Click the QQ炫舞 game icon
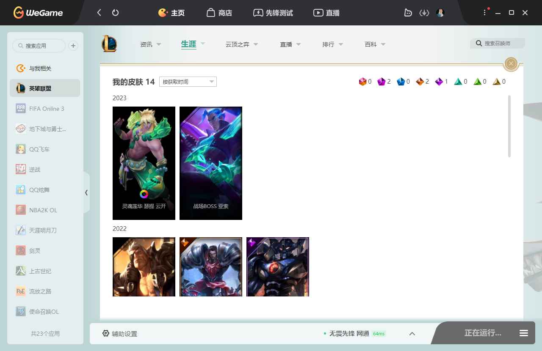The width and height of the screenshot is (542, 351). 21,190
